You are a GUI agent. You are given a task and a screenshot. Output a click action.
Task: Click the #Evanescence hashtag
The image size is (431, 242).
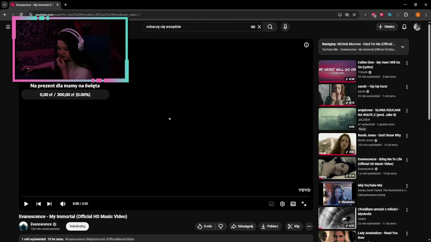tap(75, 239)
